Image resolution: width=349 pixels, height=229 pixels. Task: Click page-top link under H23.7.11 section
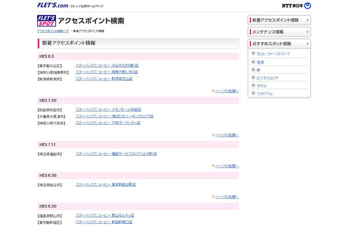[225, 166]
